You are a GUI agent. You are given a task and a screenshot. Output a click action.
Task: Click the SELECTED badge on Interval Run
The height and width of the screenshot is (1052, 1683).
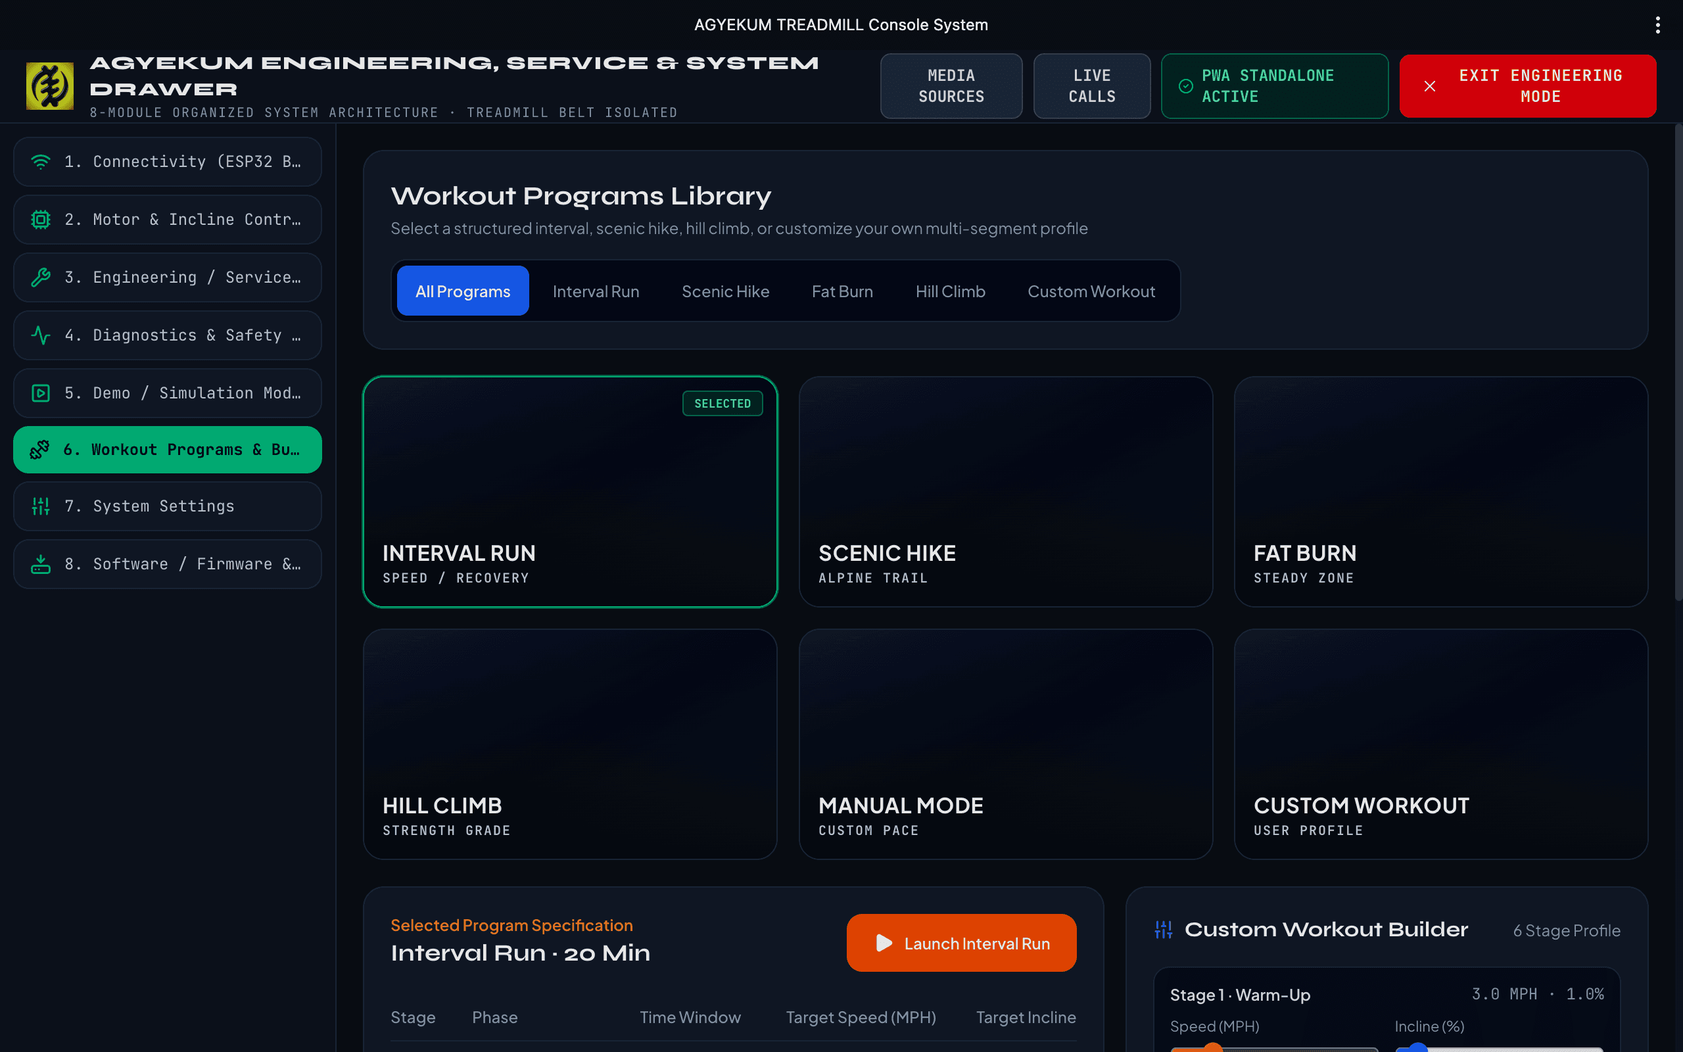point(723,404)
